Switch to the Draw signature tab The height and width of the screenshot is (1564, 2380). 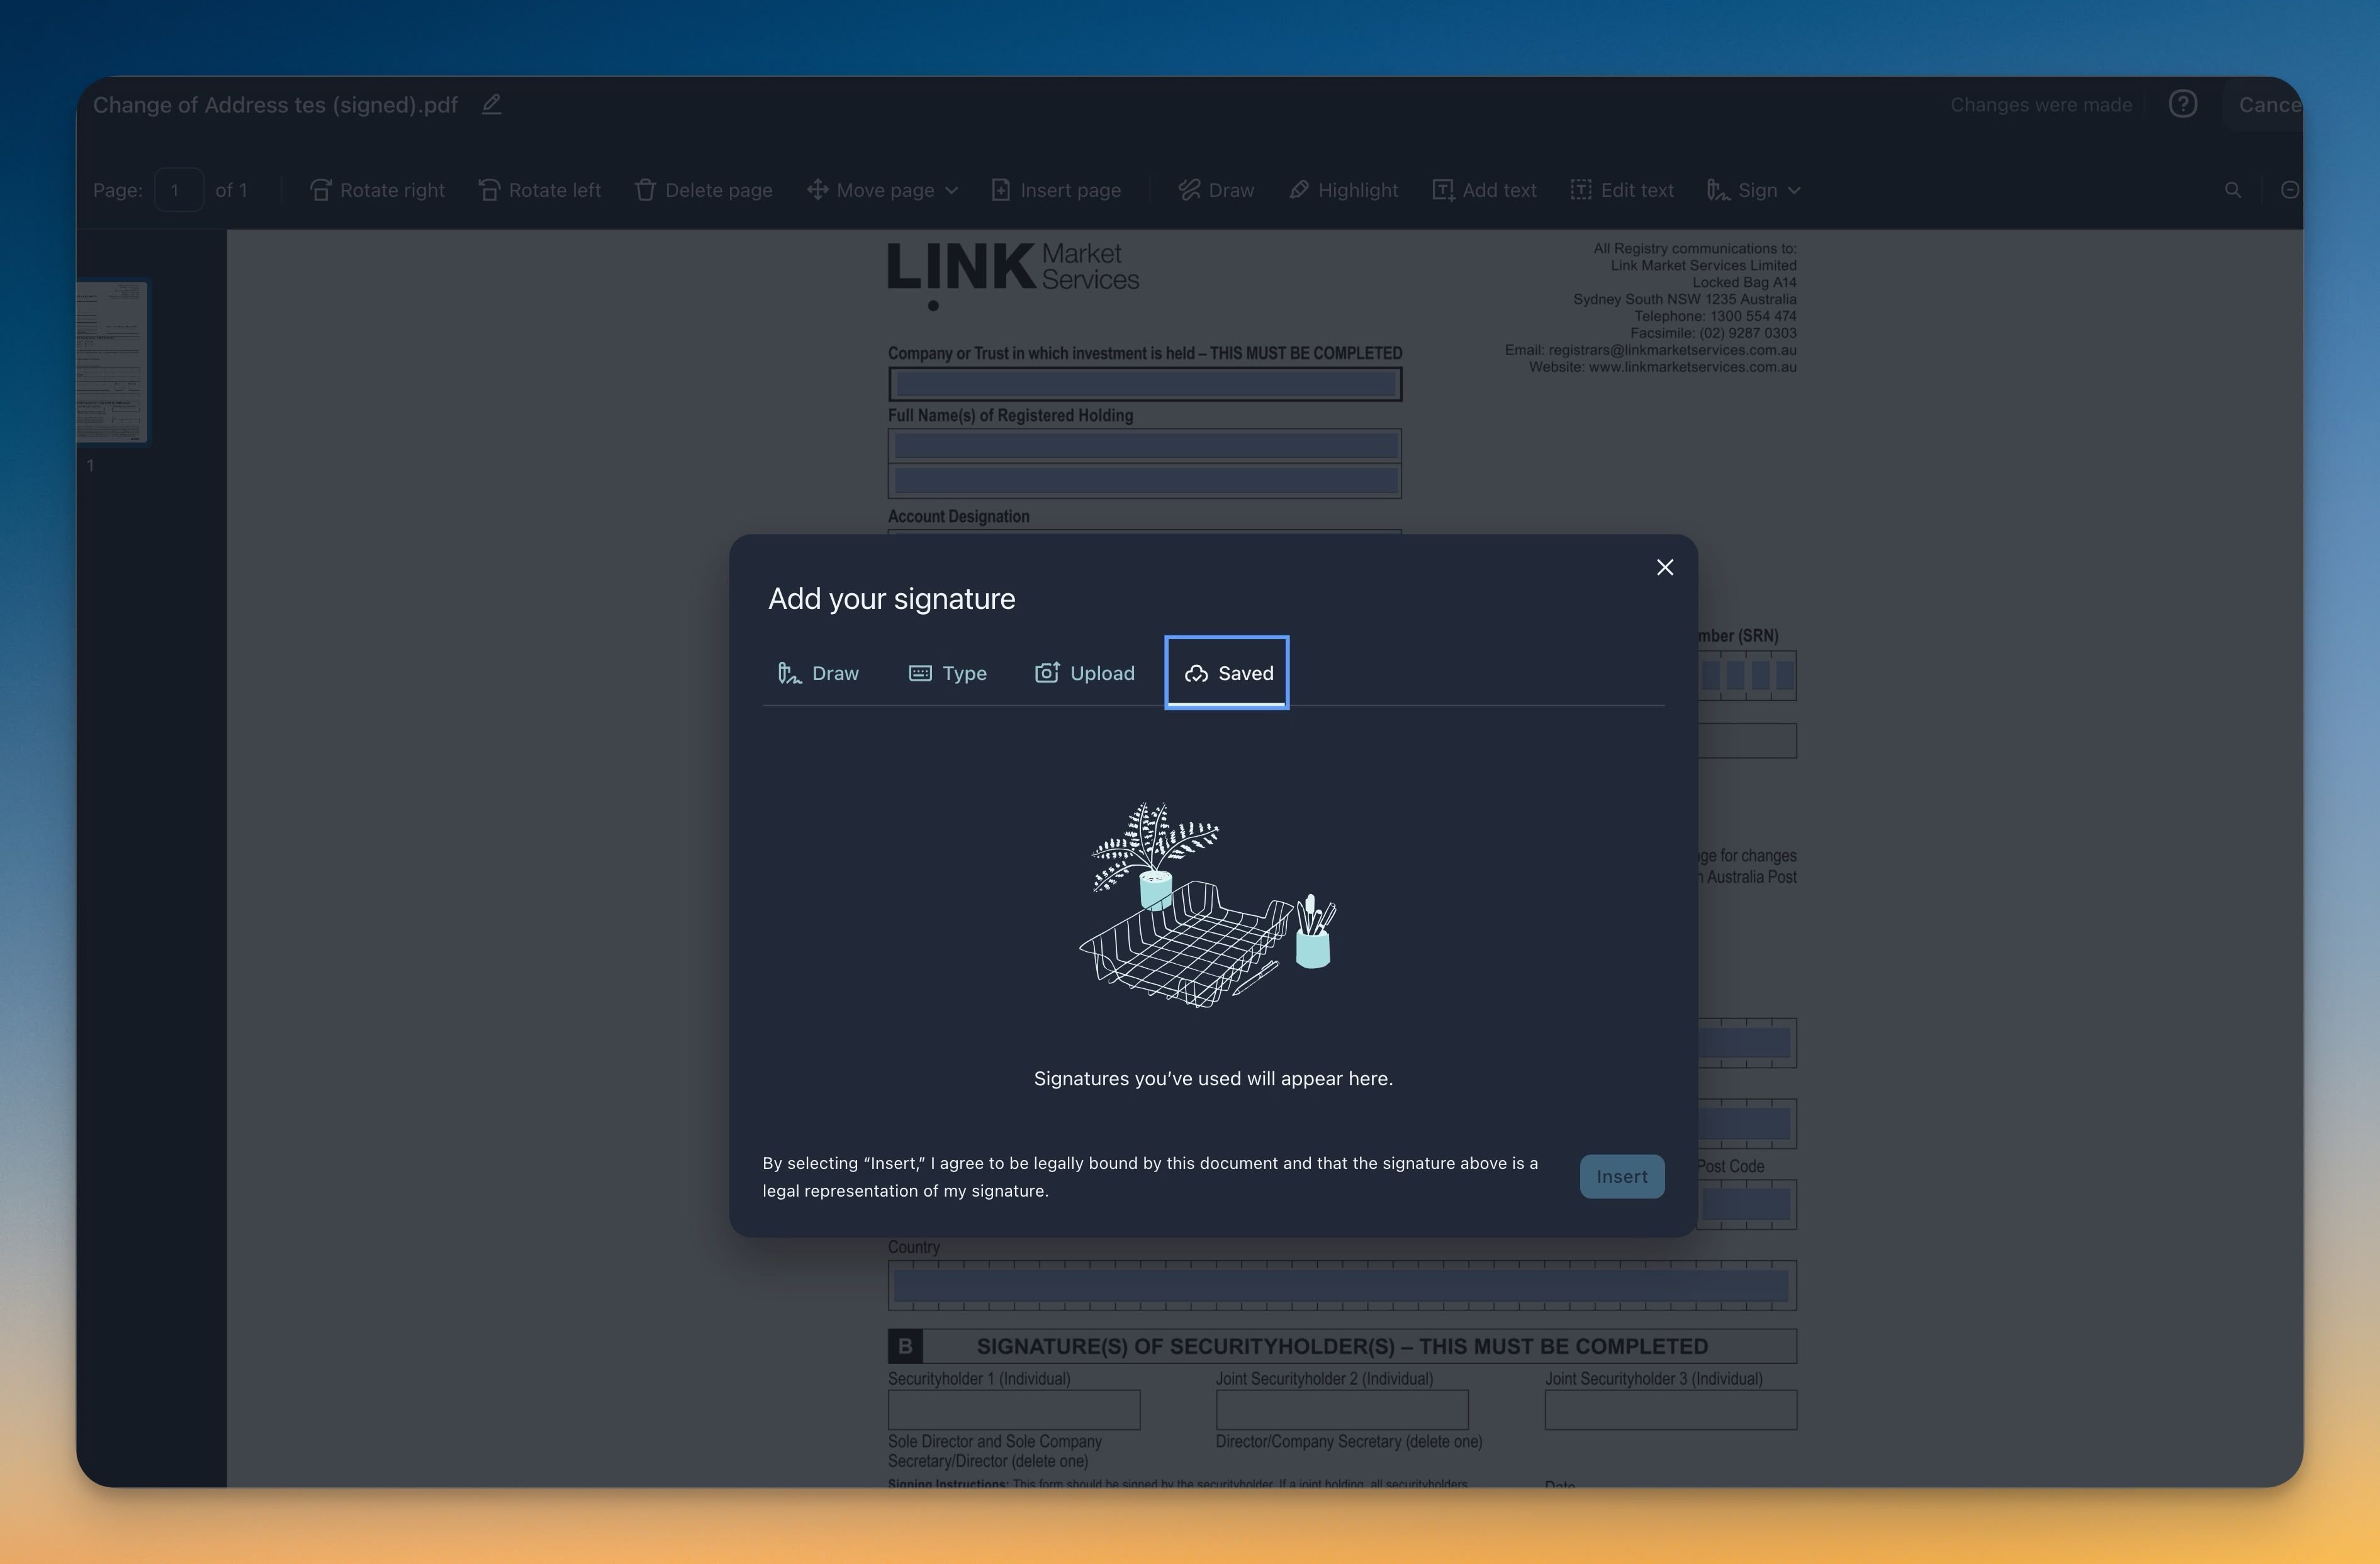click(819, 673)
